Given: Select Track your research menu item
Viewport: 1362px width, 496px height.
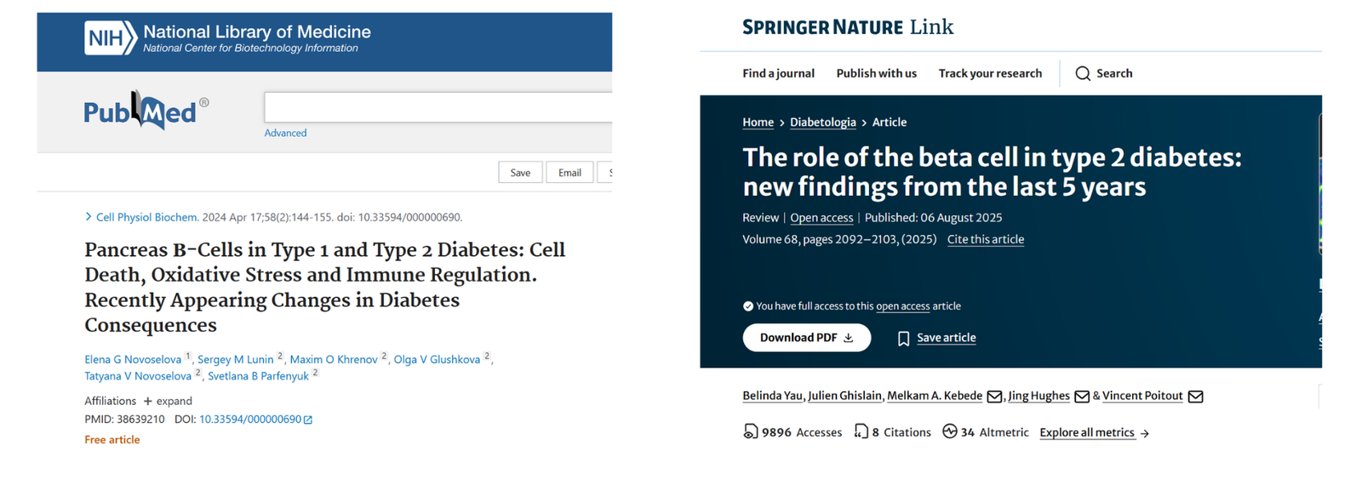Looking at the screenshot, I should tap(990, 74).
